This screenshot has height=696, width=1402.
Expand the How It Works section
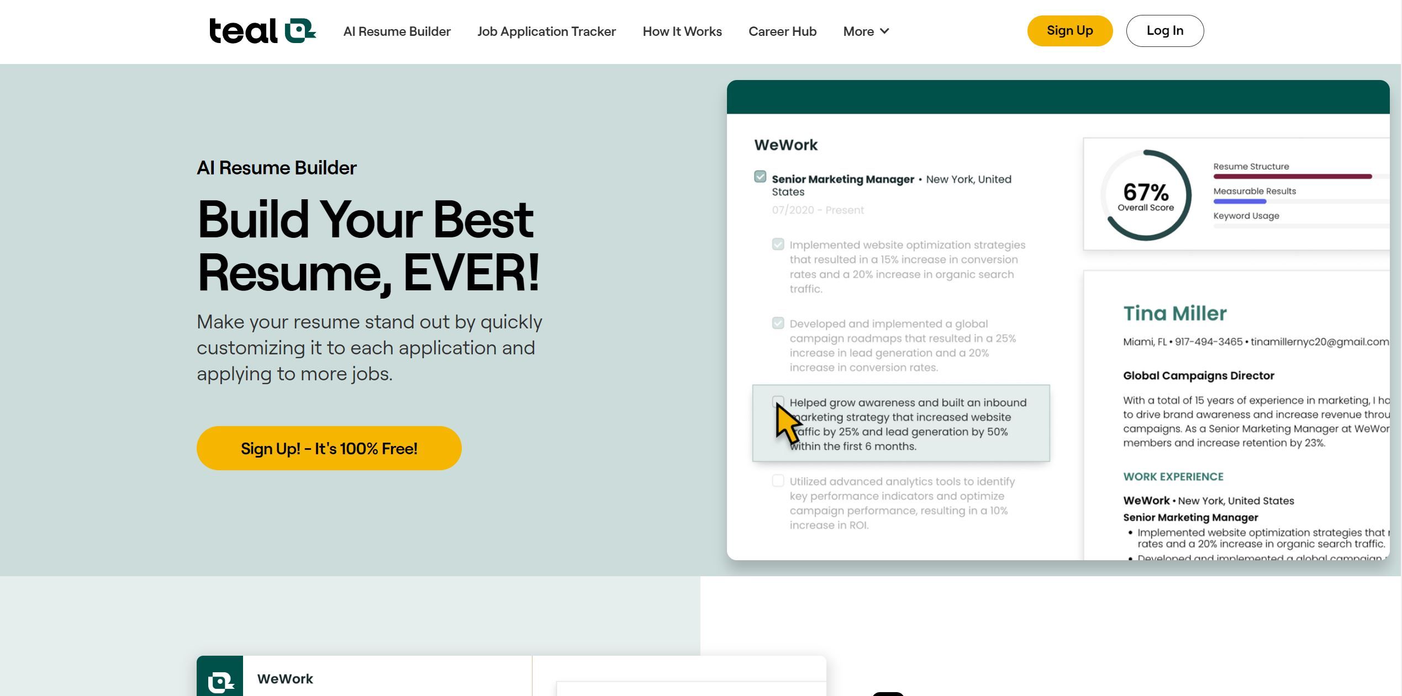pyautogui.click(x=682, y=31)
